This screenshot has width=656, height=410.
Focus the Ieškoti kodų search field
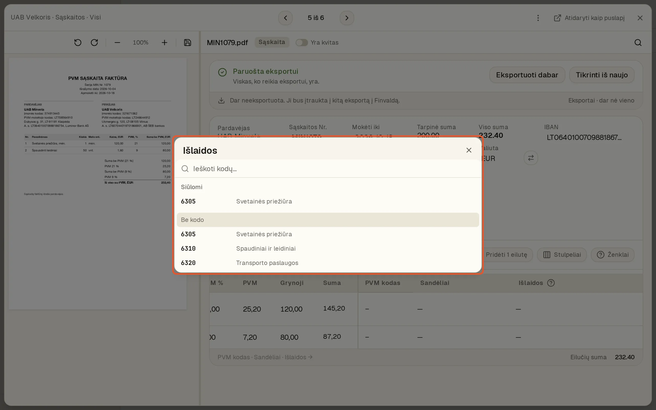click(328, 169)
